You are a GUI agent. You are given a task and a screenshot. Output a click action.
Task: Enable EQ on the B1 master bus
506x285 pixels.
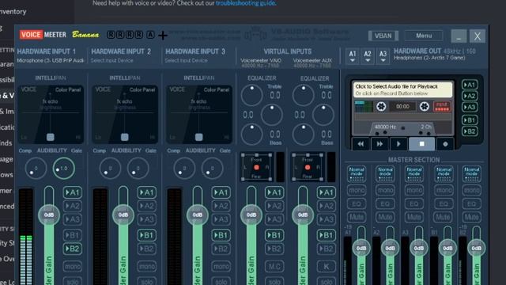pos(444,204)
